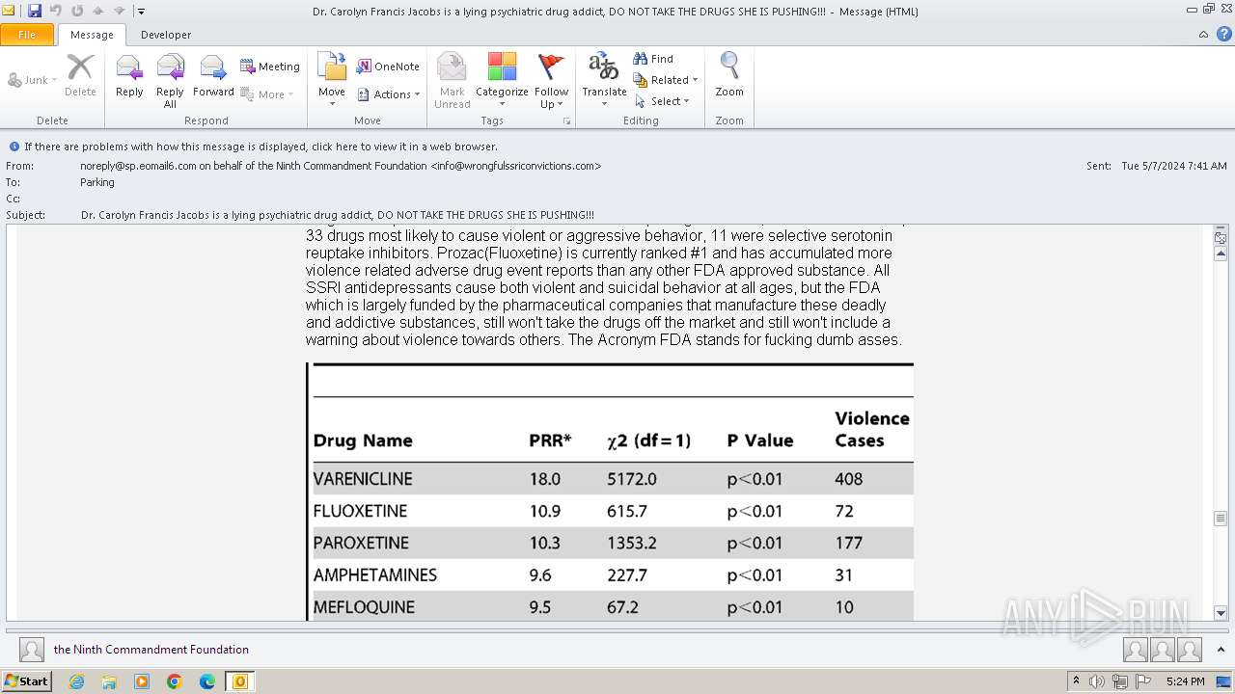
Task: Switch to the Message tab
Action: click(92, 35)
